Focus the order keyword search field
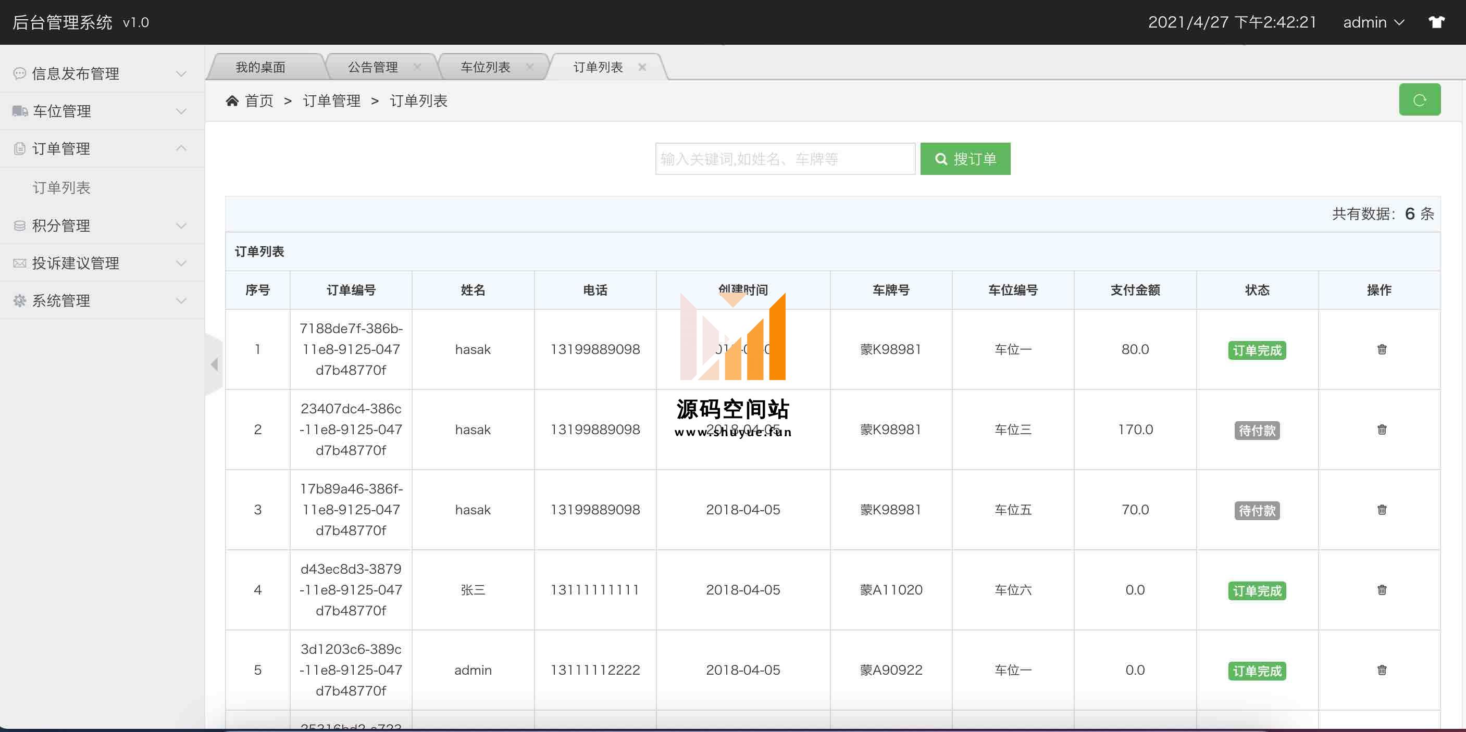Screen dimensions: 1466x732 point(785,159)
